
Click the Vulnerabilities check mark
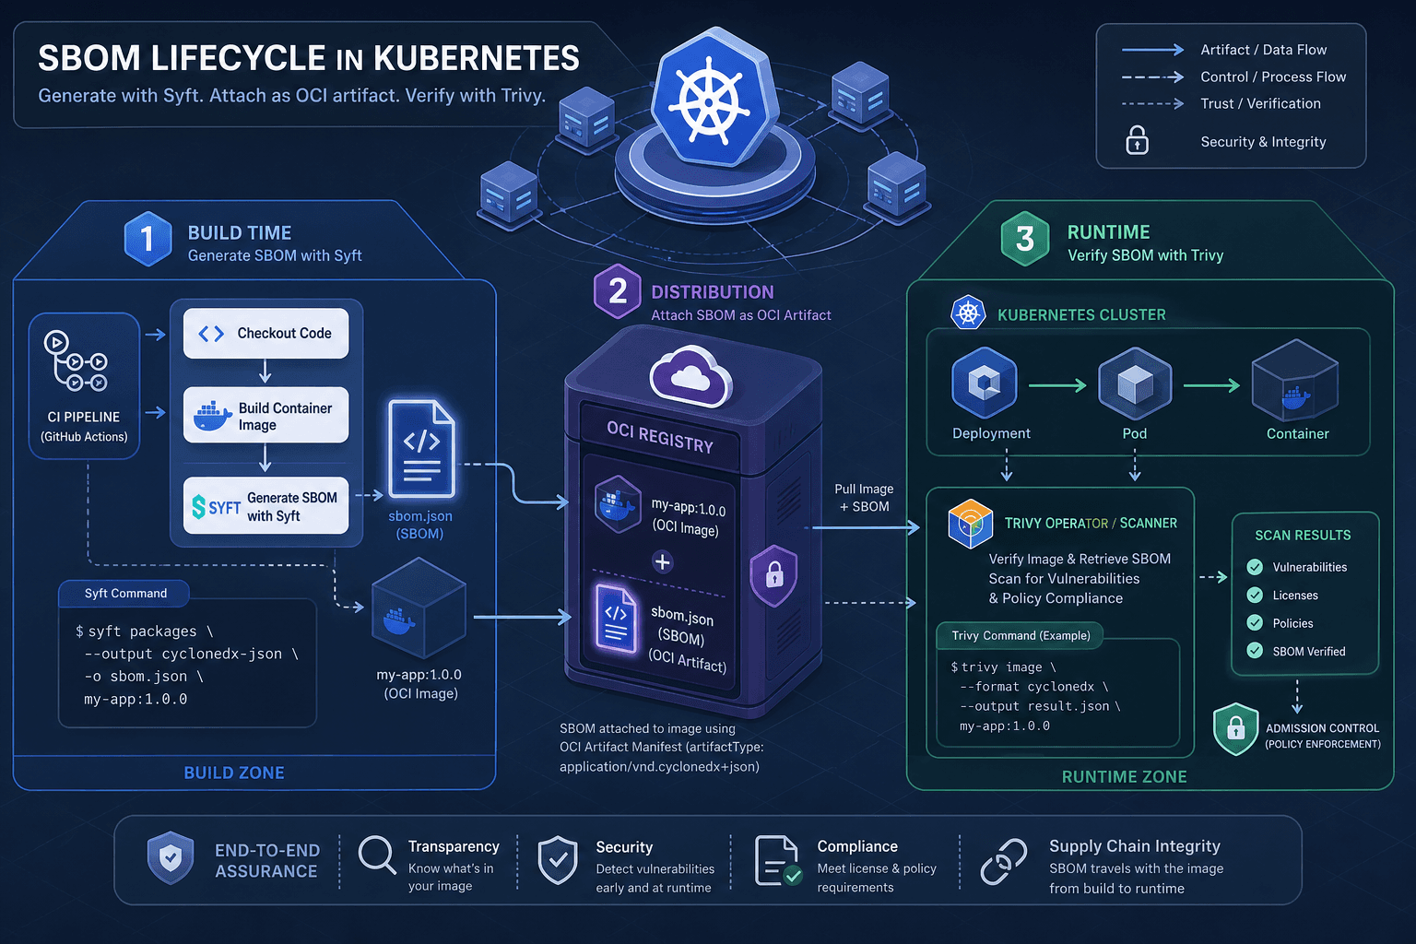coord(1255,567)
